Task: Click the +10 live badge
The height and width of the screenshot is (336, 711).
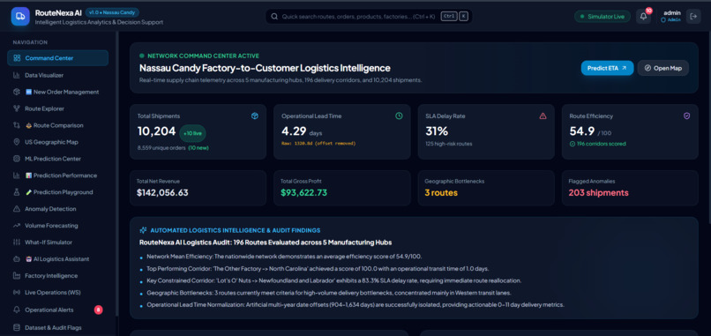Action: coord(192,133)
